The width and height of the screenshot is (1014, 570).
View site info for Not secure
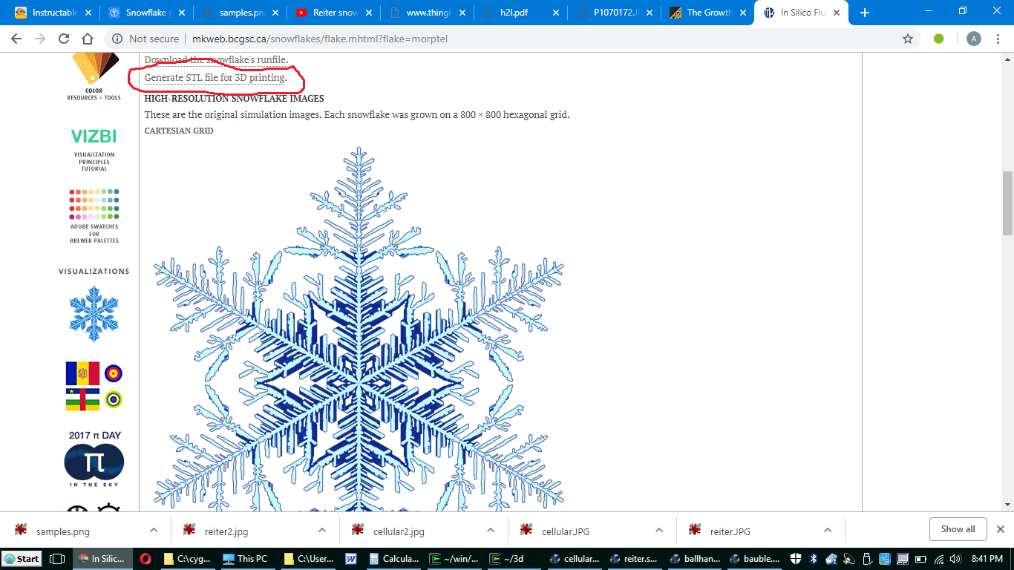click(x=145, y=39)
